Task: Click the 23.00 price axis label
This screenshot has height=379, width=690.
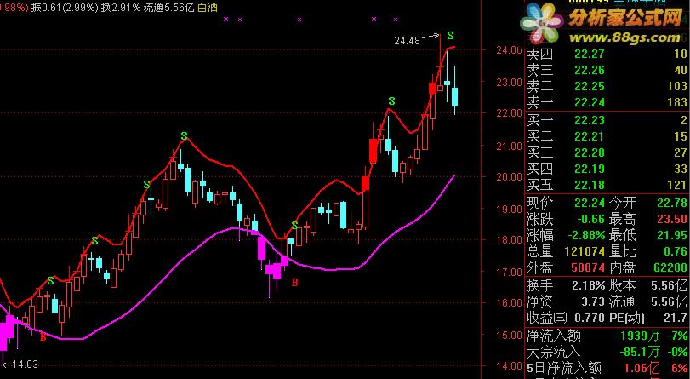Action: (x=509, y=82)
